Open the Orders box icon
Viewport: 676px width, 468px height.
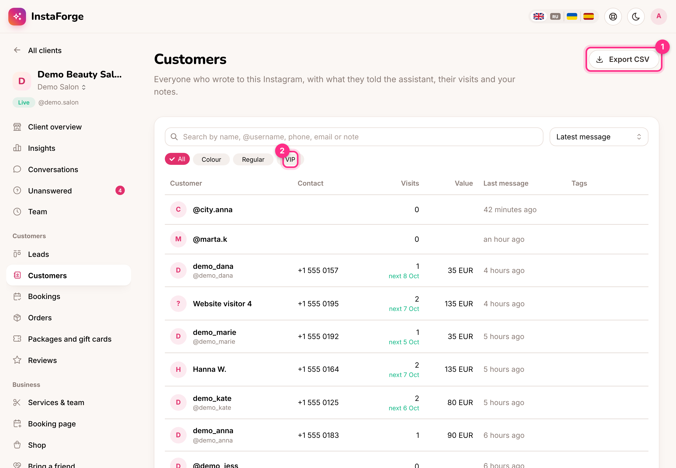17,317
